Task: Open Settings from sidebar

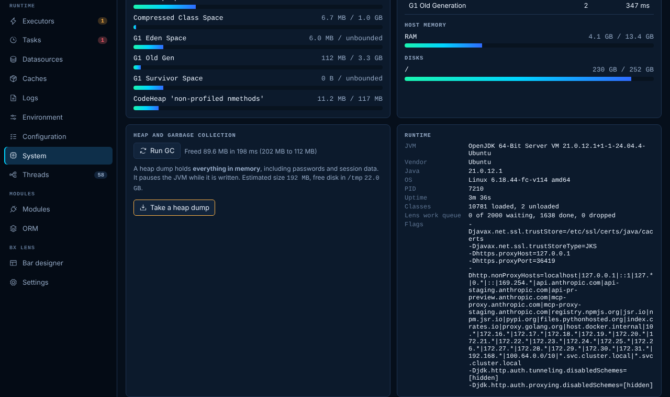Action: coord(58,283)
